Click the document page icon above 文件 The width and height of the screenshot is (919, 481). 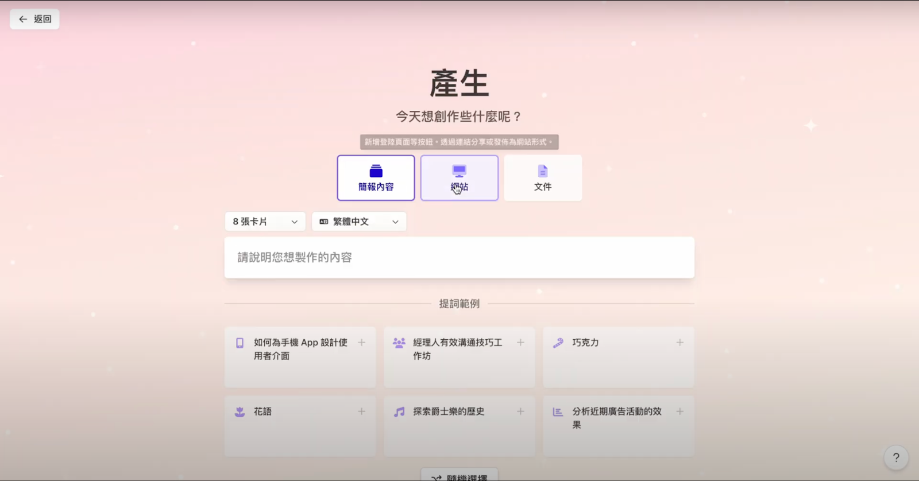[543, 171]
